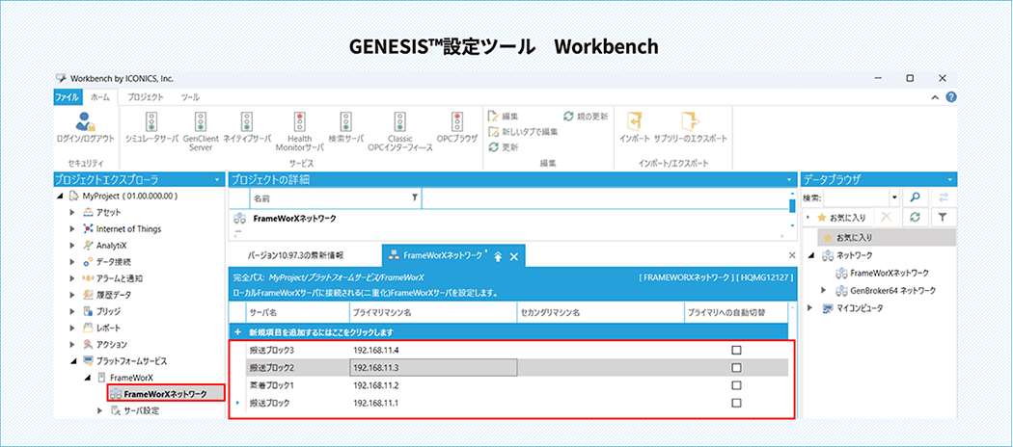This screenshot has width=1013, height=447.
Task: Select the レポート tree item
Action: click(x=101, y=328)
